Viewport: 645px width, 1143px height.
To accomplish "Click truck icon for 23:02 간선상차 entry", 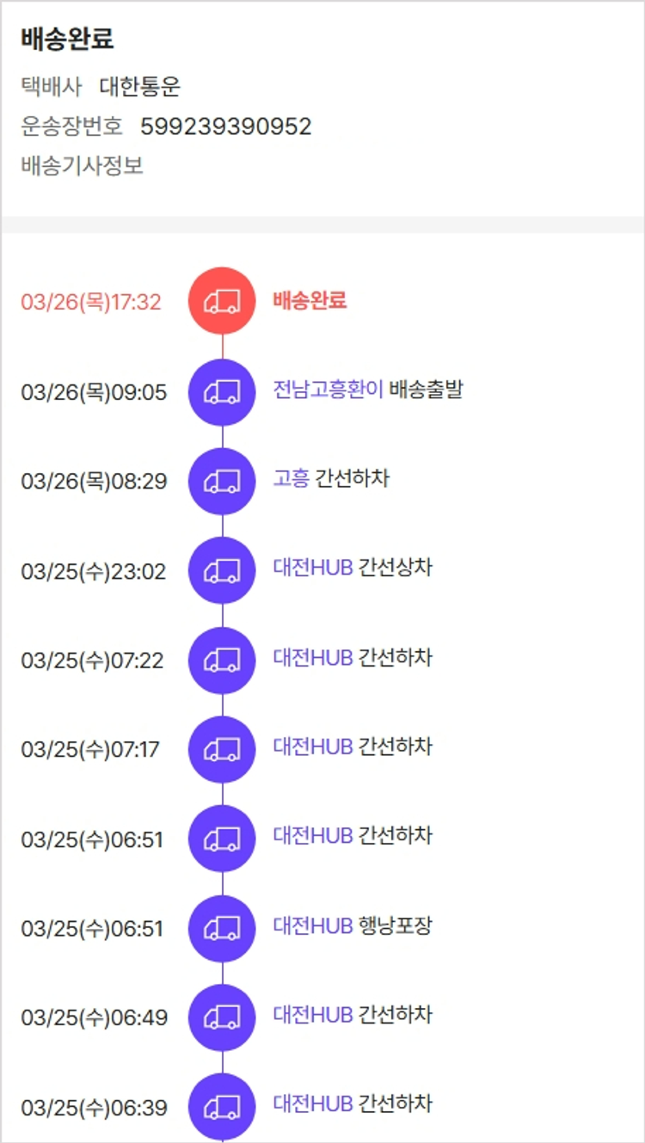I will [222, 570].
